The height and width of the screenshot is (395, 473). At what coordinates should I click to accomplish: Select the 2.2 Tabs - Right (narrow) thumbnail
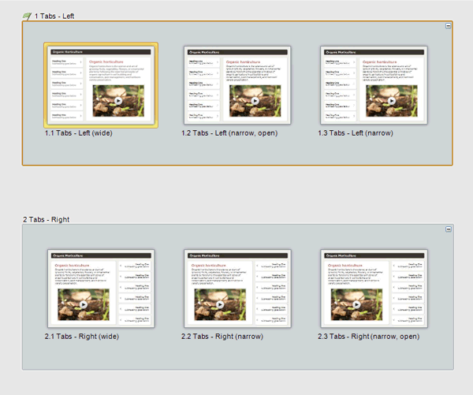coord(237,289)
